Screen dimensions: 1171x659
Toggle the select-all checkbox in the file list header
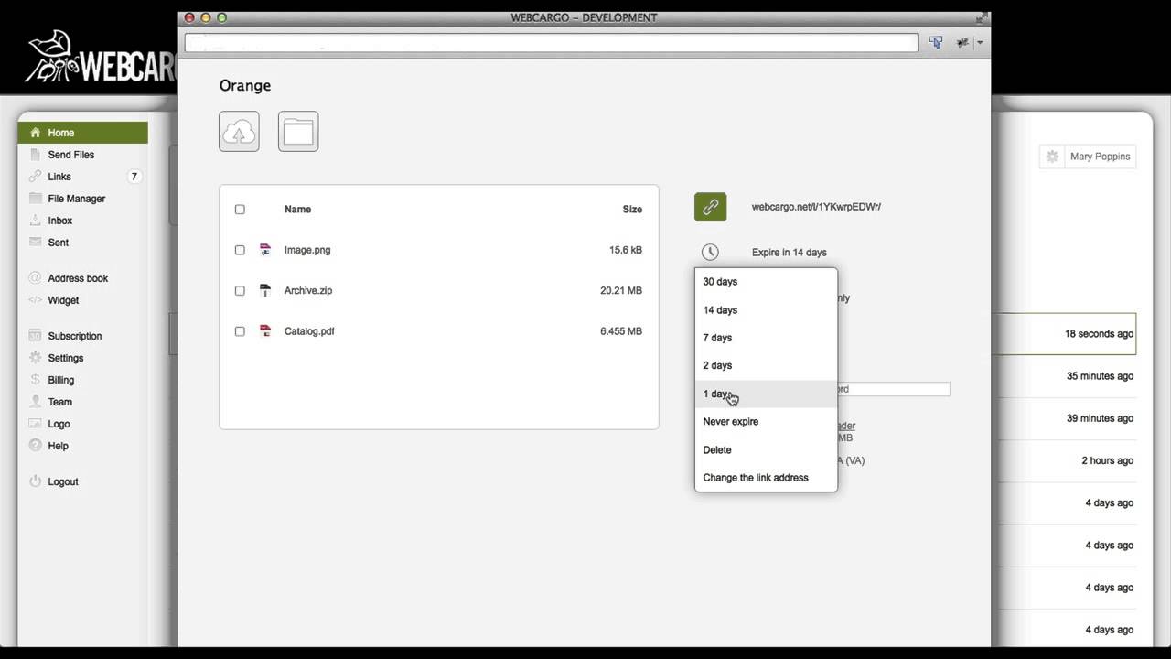pos(240,209)
